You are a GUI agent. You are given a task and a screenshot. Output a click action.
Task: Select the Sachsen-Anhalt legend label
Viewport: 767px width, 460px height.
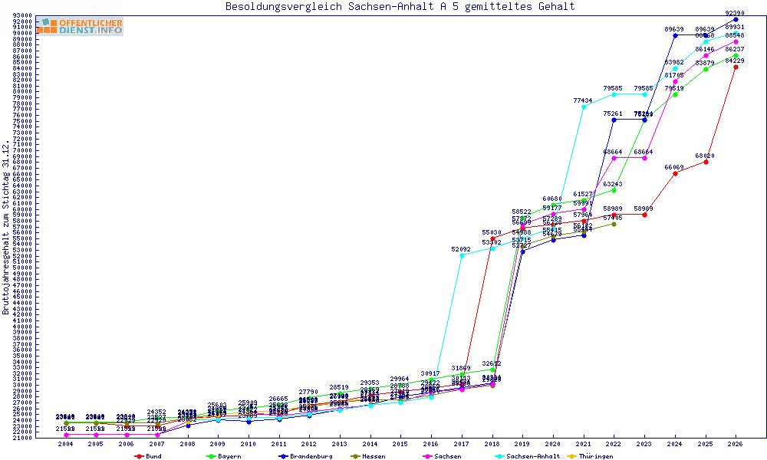point(533,457)
